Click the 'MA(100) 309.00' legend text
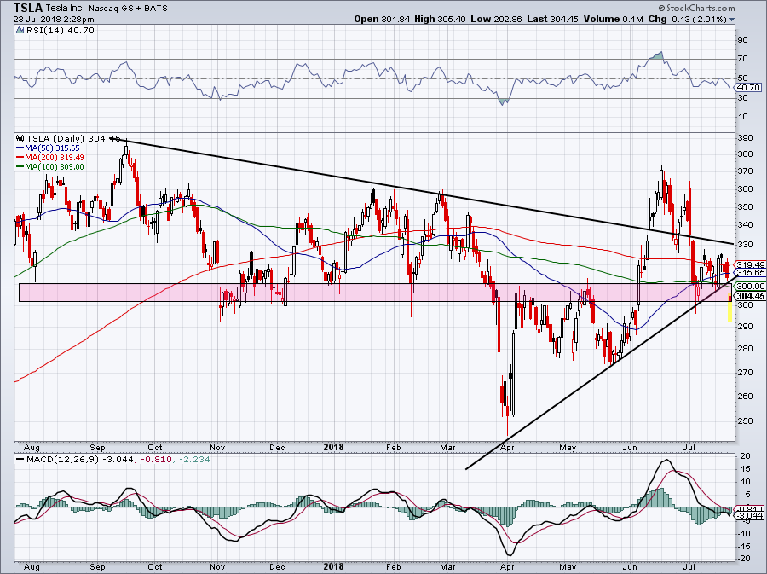 pyautogui.click(x=55, y=167)
